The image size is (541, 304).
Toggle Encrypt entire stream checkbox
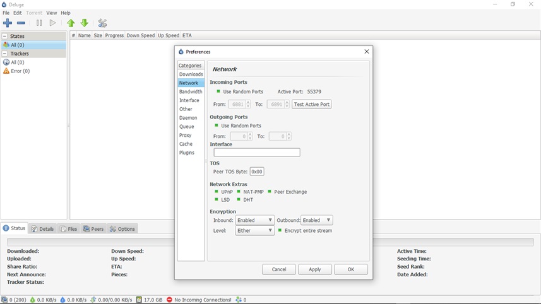click(x=280, y=230)
